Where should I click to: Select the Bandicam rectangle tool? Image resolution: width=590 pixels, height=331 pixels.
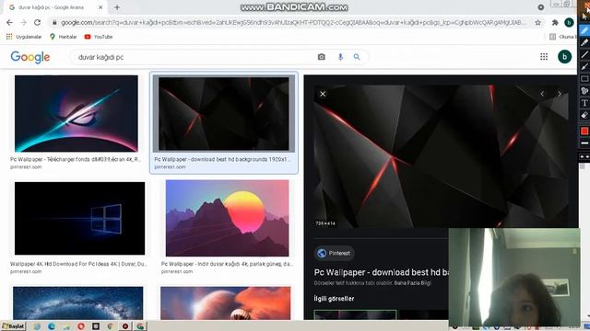point(584,79)
